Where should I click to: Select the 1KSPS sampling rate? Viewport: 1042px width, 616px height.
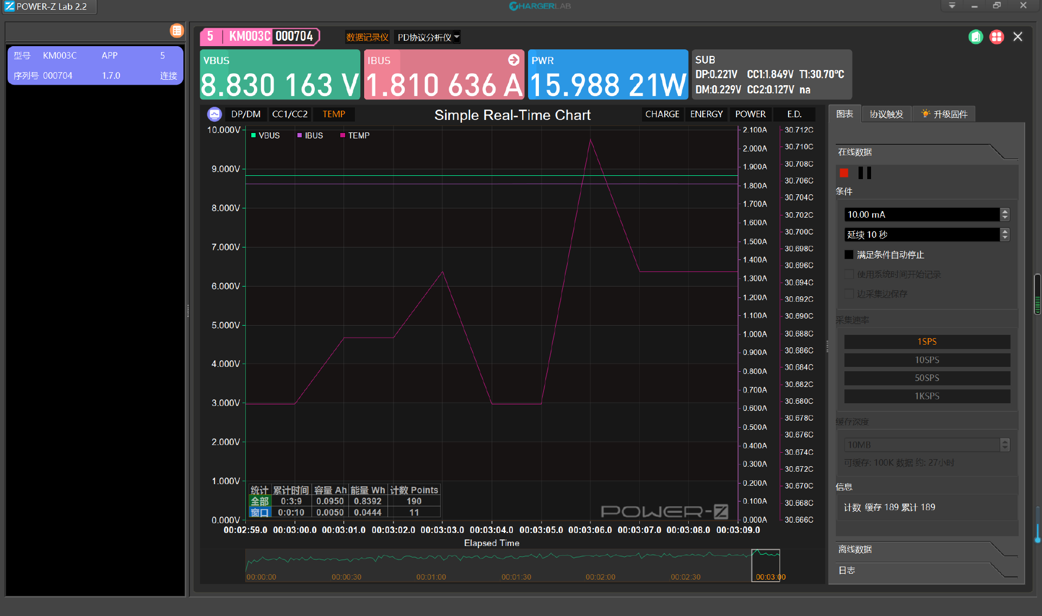926,396
